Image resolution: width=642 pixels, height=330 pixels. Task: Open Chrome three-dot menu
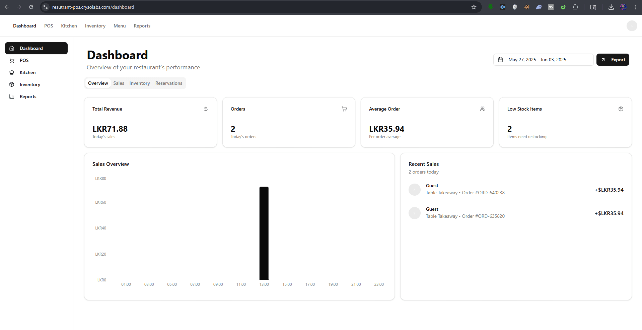point(635,7)
